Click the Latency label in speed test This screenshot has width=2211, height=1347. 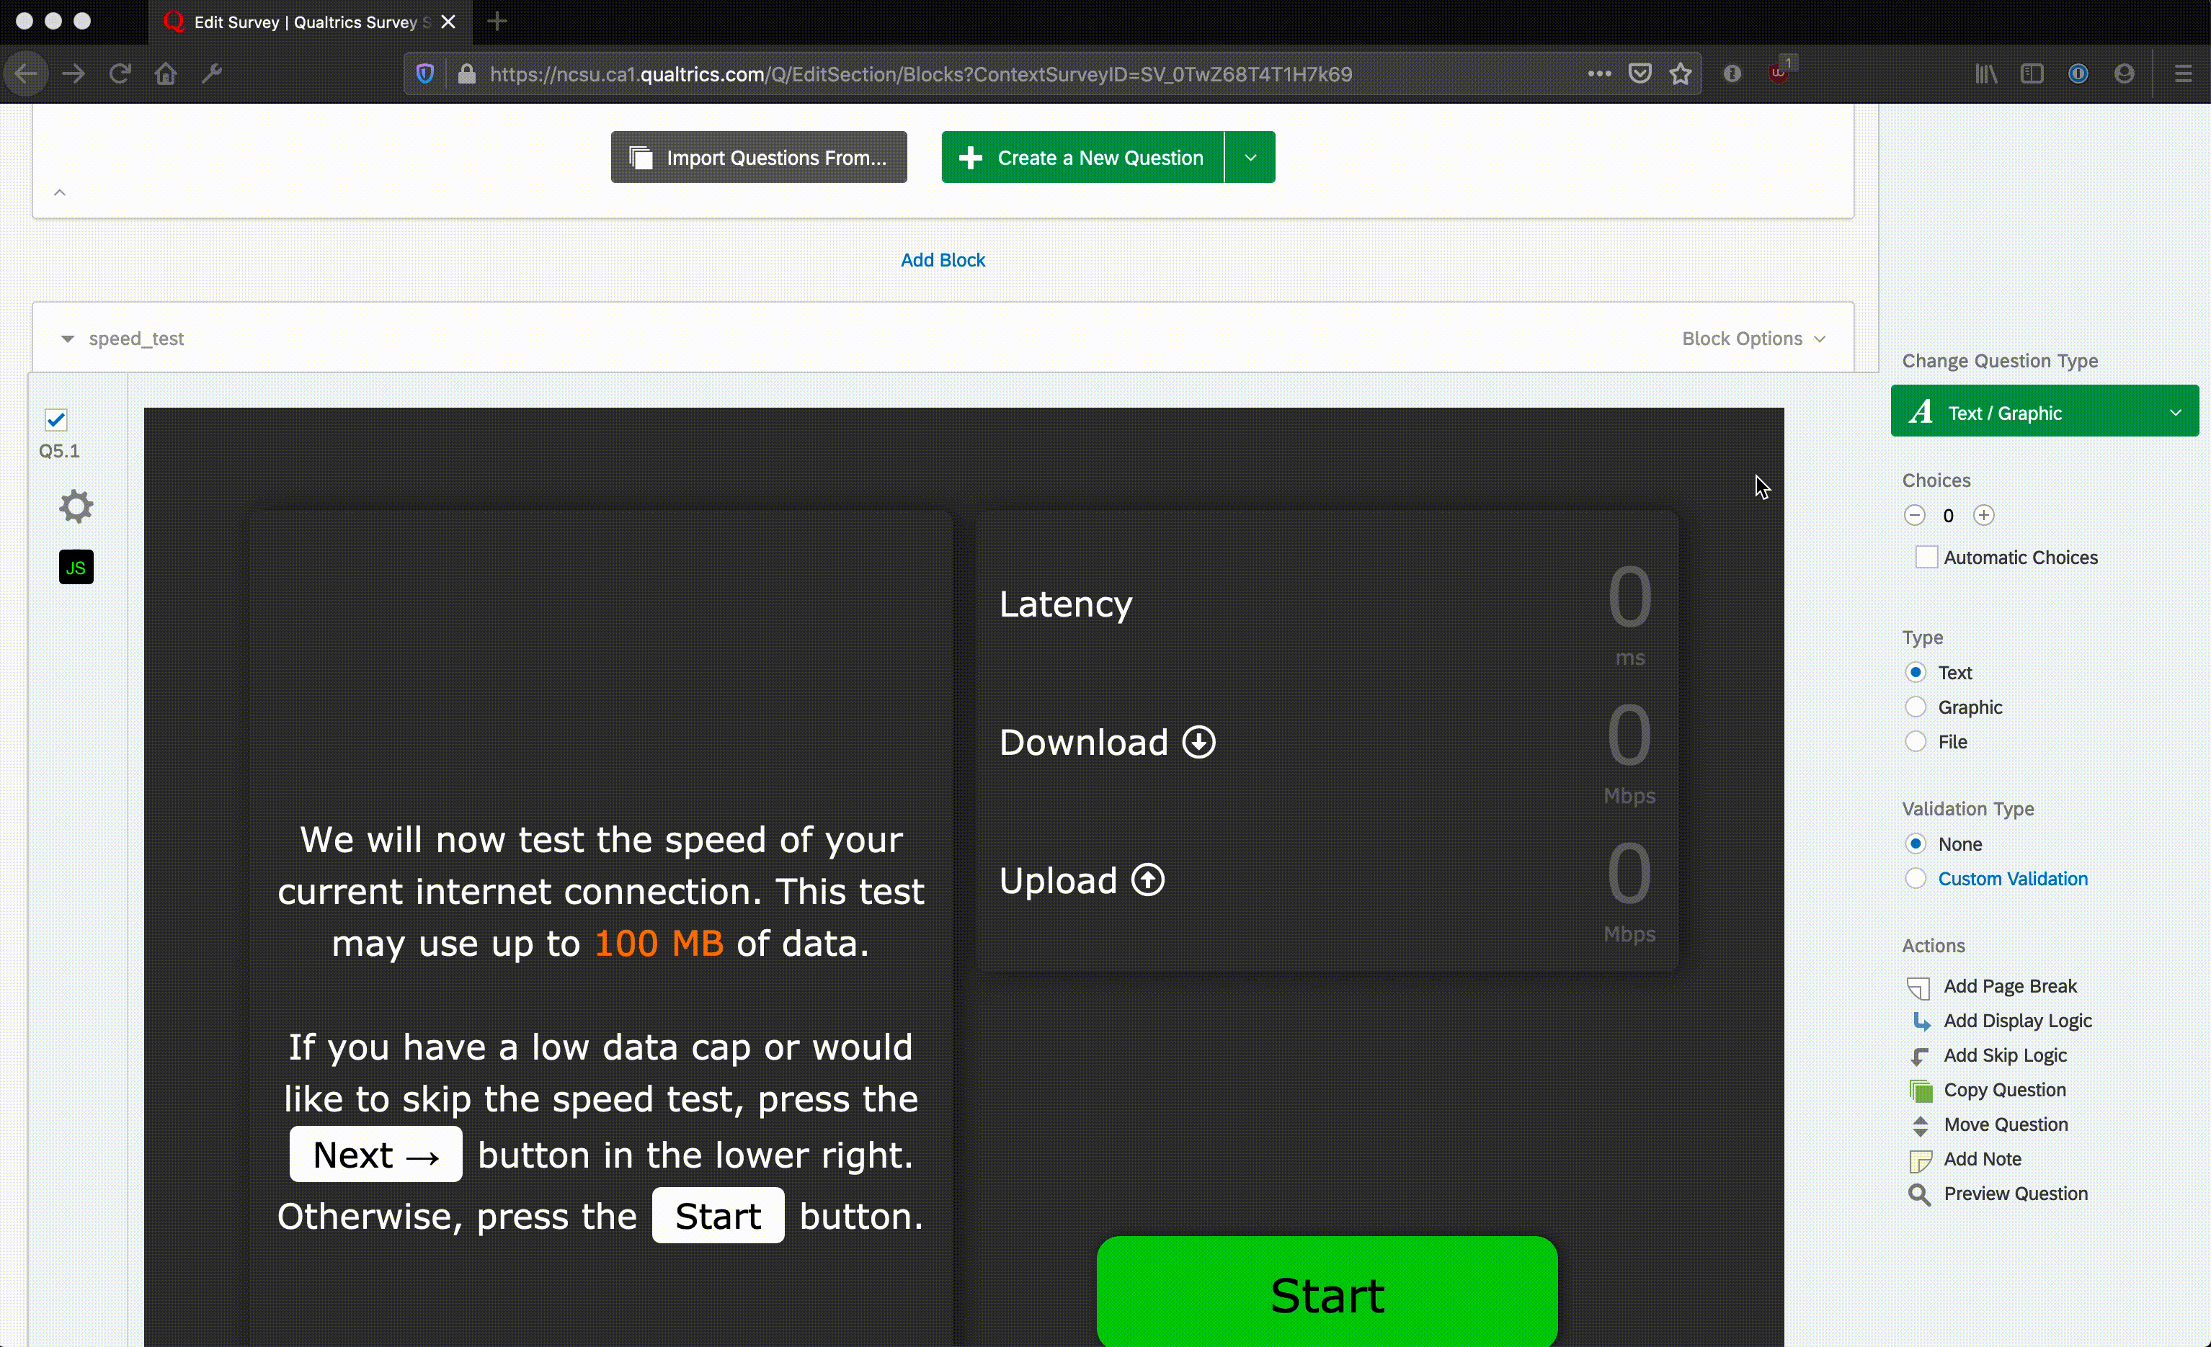click(1066, 604)
